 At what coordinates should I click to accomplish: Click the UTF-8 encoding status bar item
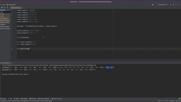coord(167,101)
